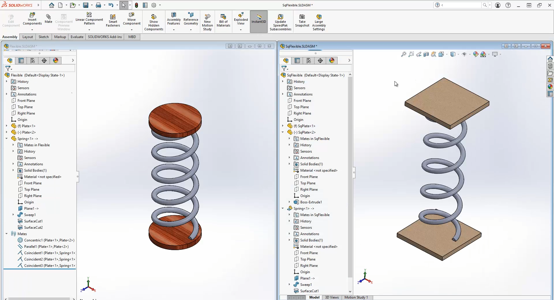Open PropertyManager tab in the Flexible window
Viewport: 554px width, 300px height.
point(21,60)
